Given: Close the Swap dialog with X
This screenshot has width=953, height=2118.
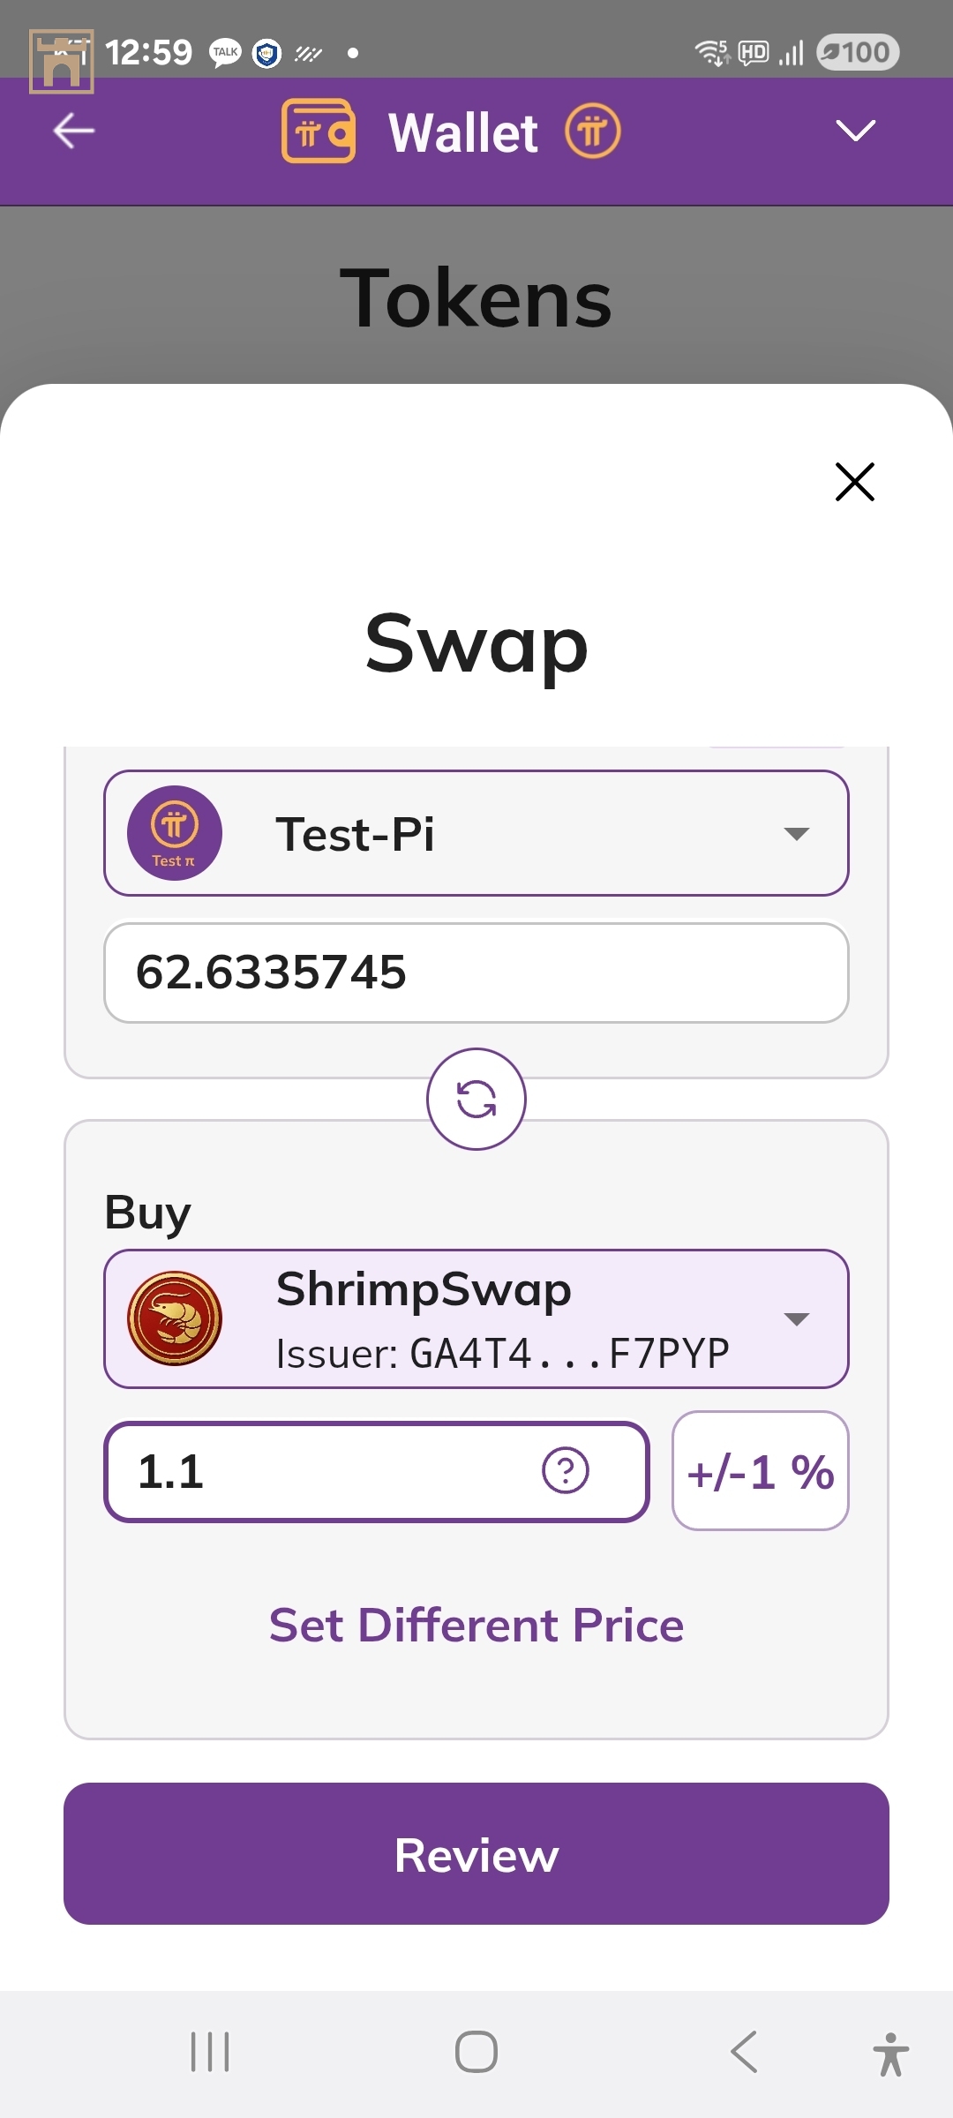Looking at the screenshot, I should pyautogui.click(x=854, y=482).
